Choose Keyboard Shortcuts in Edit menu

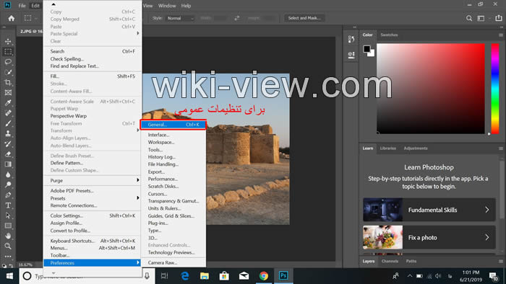[93, 241]
